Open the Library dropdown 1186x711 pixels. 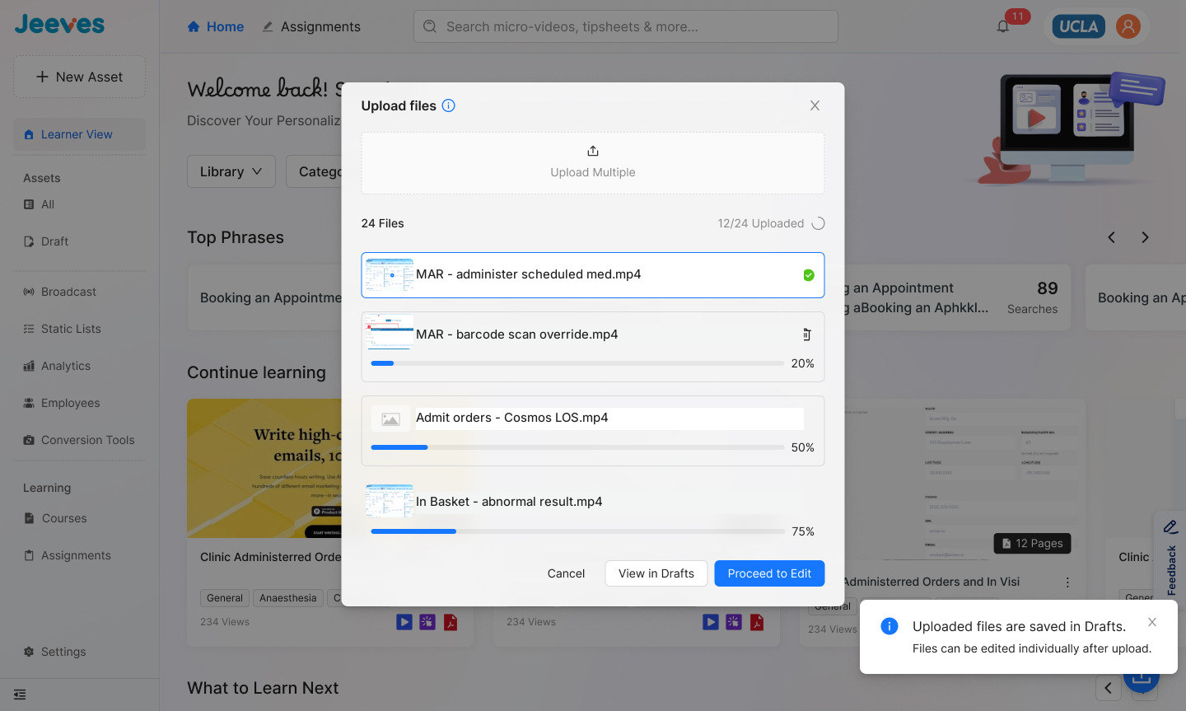pos(231,171)
